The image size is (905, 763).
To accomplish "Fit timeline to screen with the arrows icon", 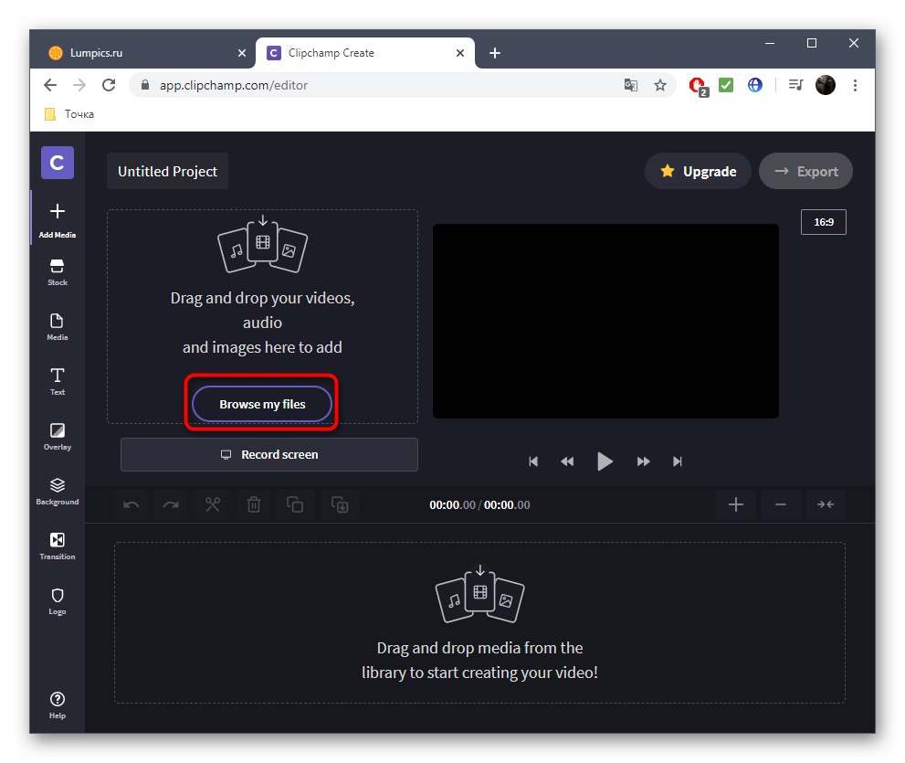I will point(825,504).
